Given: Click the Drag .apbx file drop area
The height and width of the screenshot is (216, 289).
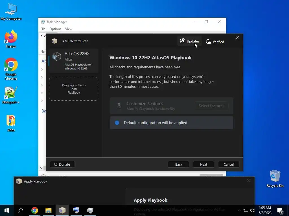Looking at the screenshot, I should 74,89.
